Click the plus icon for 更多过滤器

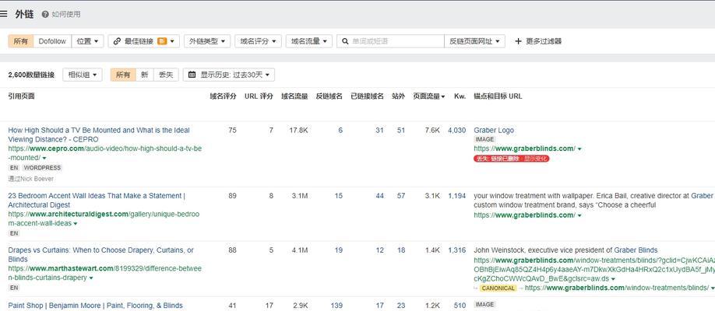(x=518, y=41)
